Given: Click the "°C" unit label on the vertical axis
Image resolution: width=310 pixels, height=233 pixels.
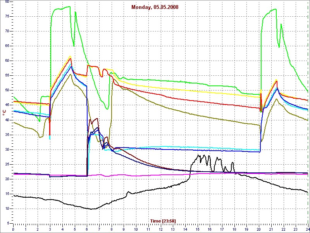Looking at the screenshot, I should coord(4,112).
